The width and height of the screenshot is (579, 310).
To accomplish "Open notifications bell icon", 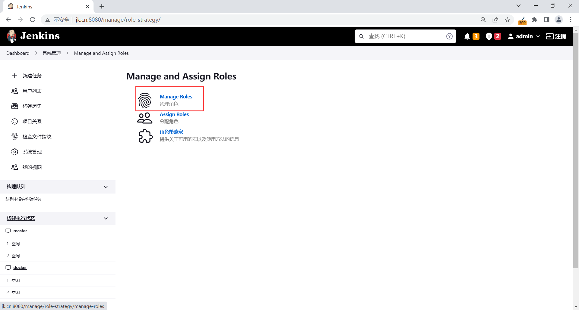I will (467, 36).
